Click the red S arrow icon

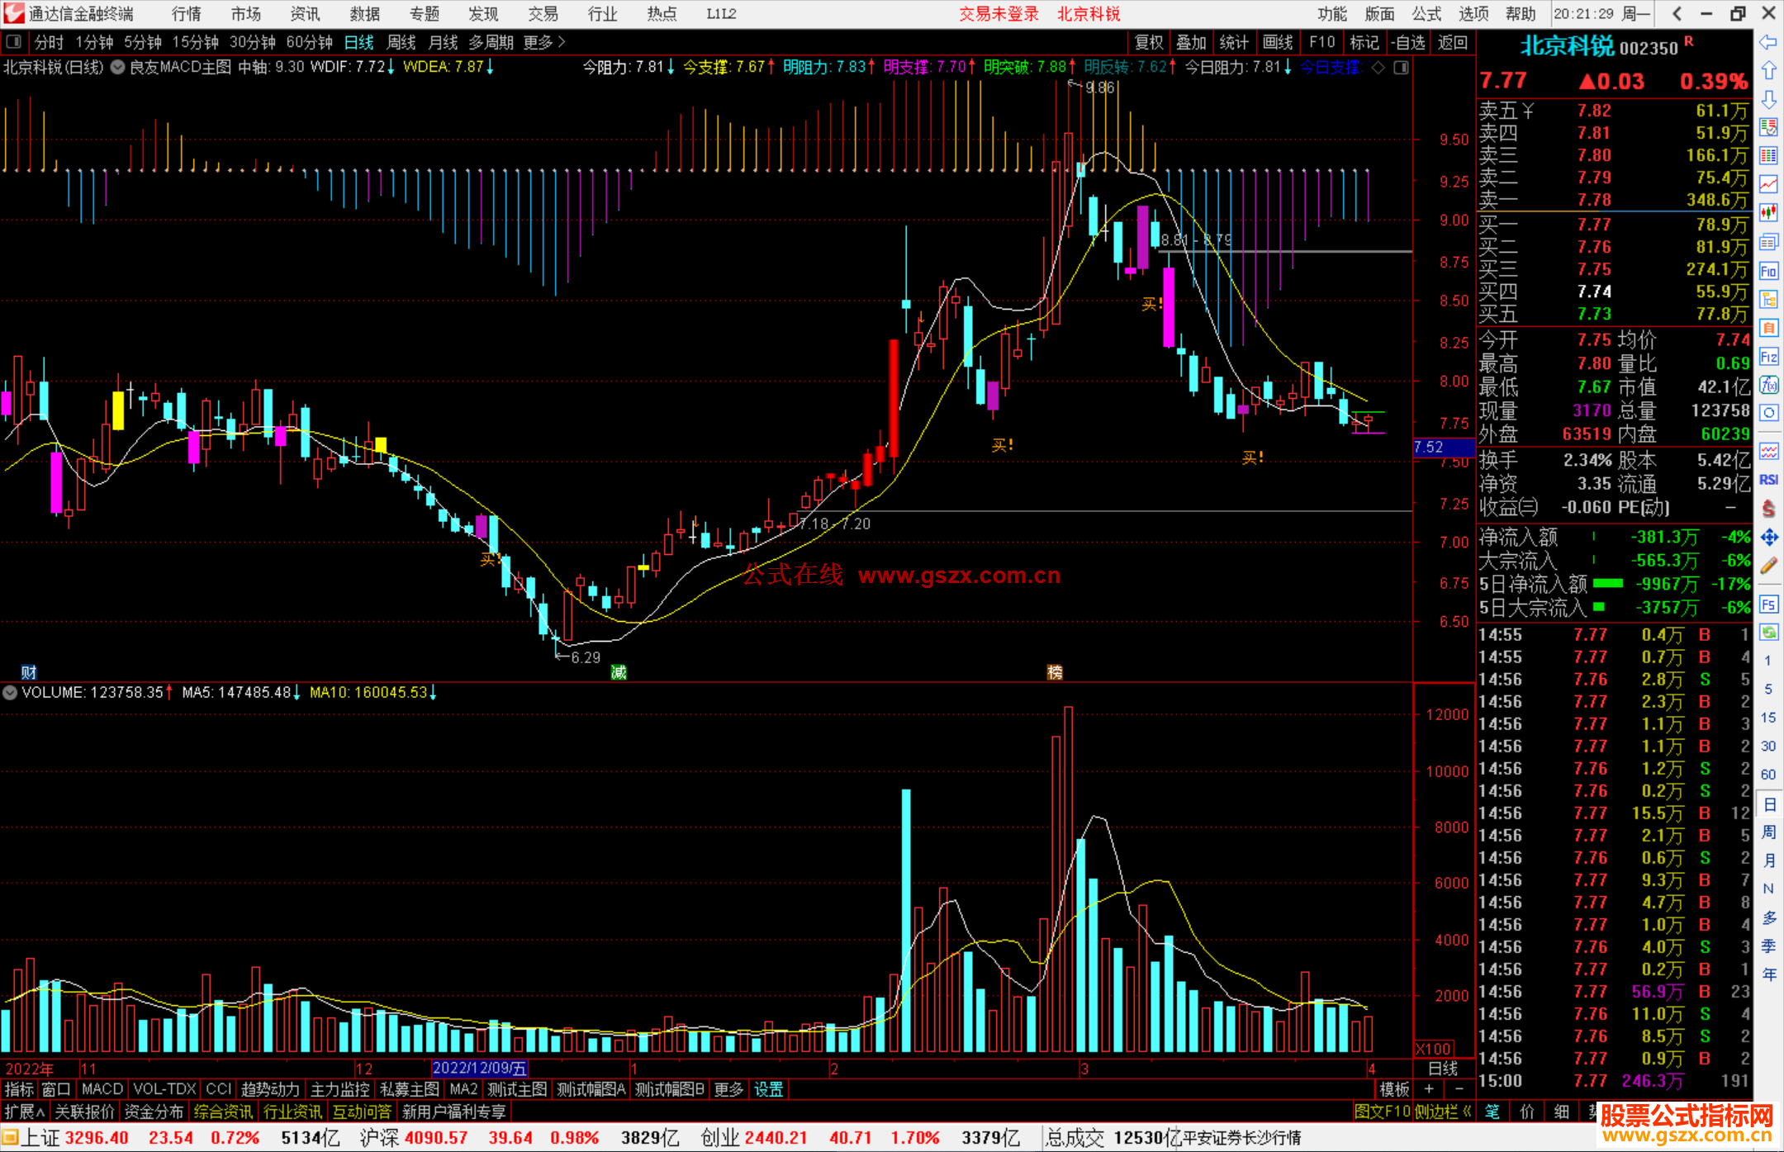(1768, 508)
